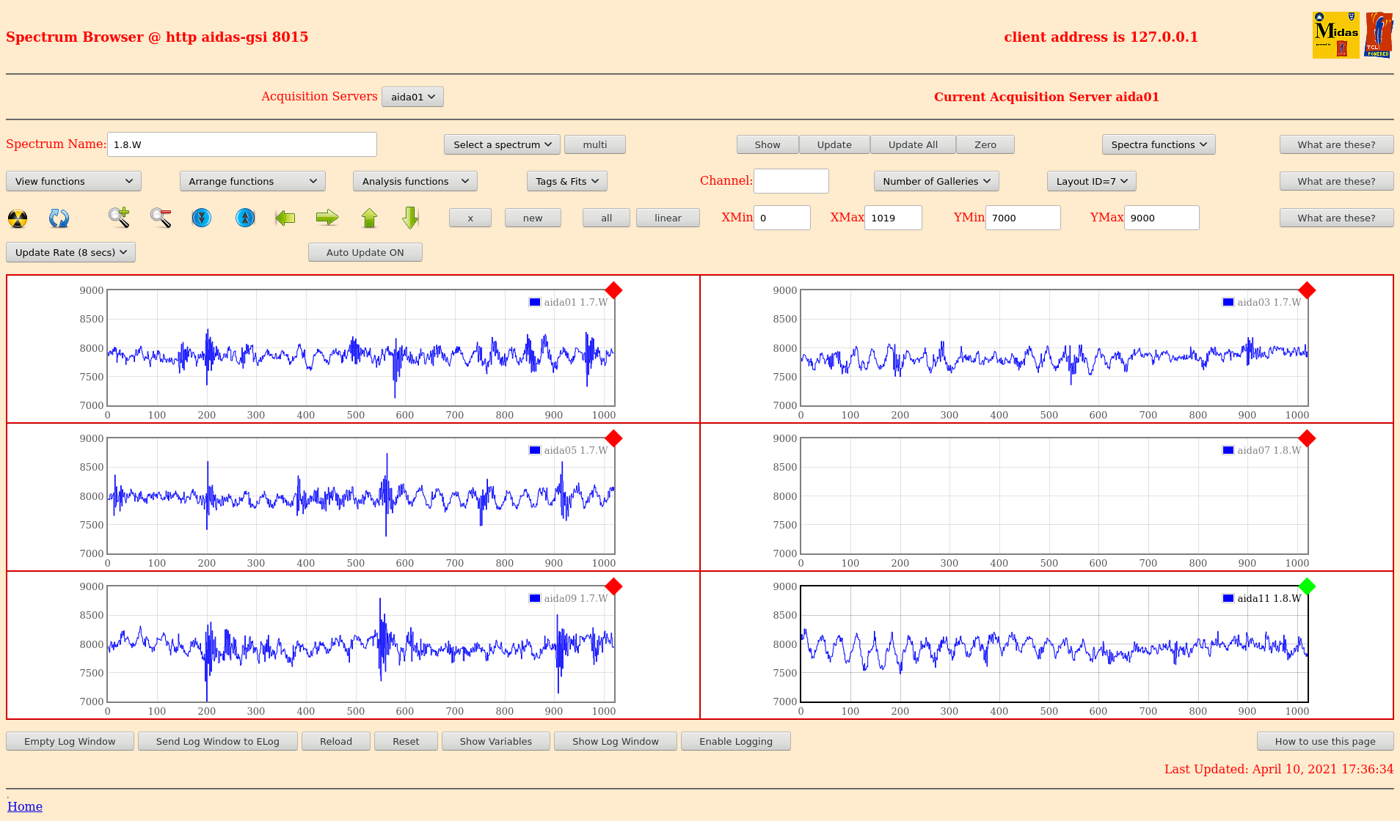
Task: Click the multi button
Action: point(595,144)
